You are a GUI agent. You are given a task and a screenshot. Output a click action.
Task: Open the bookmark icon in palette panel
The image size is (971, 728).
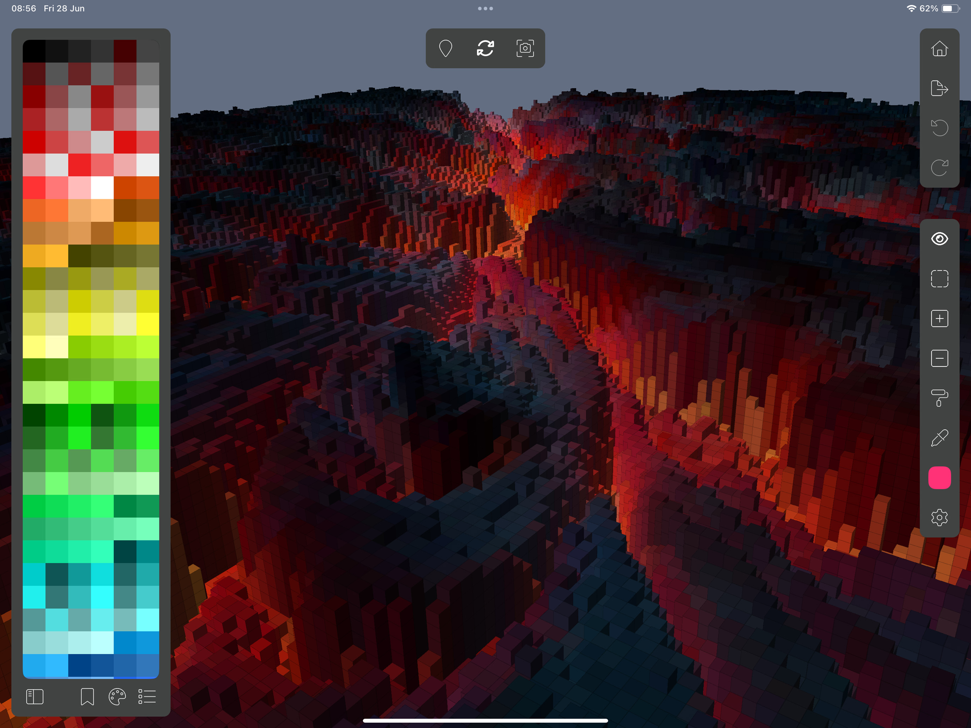pos(88,696)
